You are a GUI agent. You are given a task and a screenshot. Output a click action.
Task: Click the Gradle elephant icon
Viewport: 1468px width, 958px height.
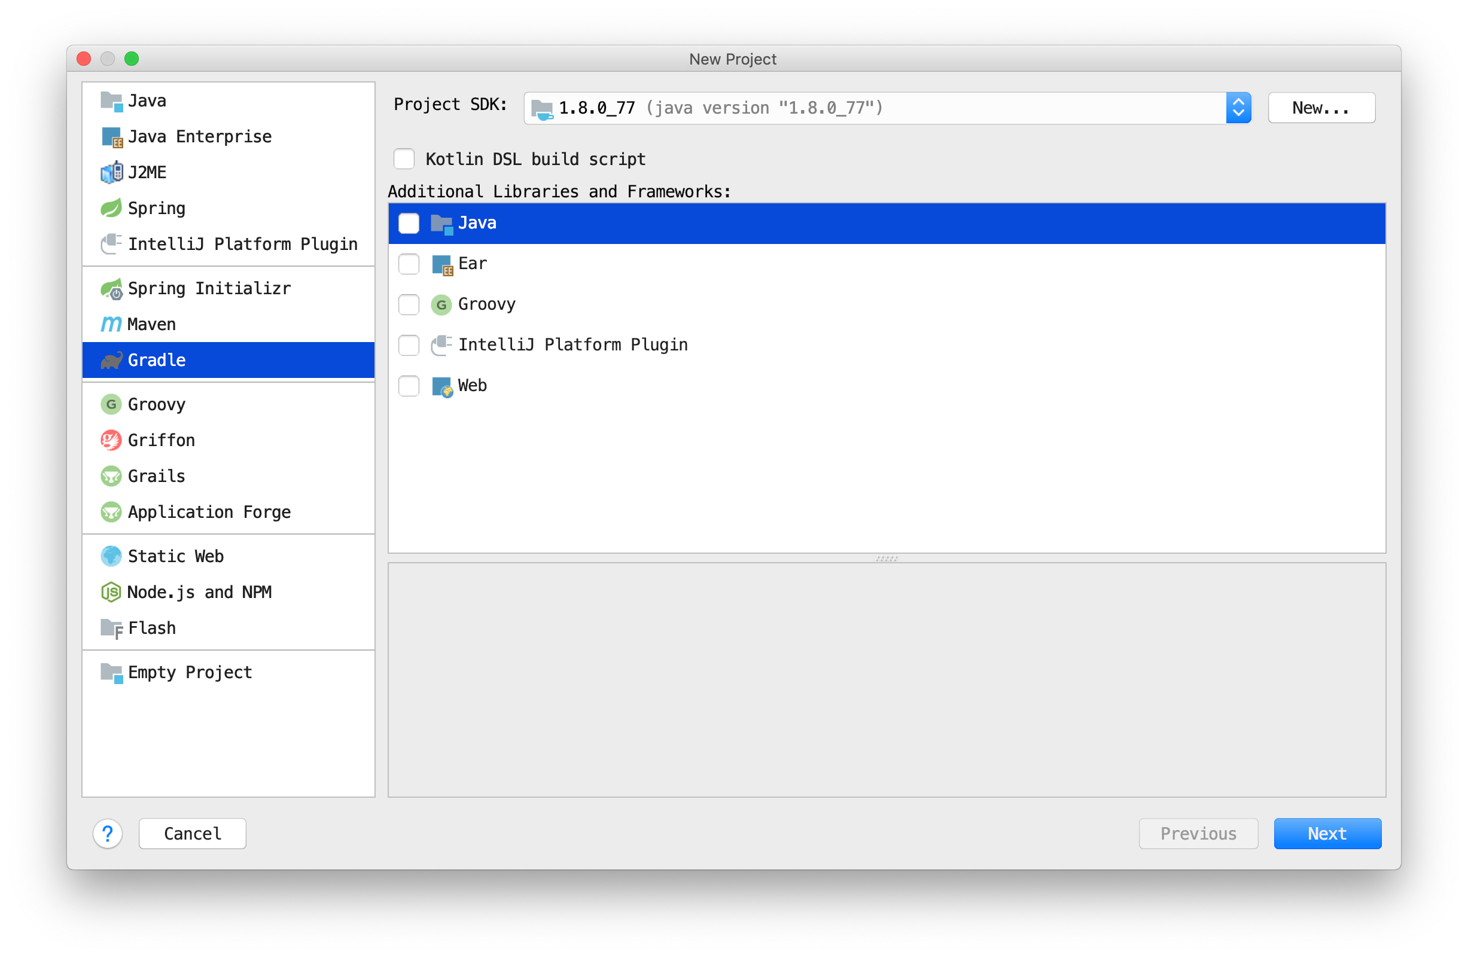click(112, 360)
